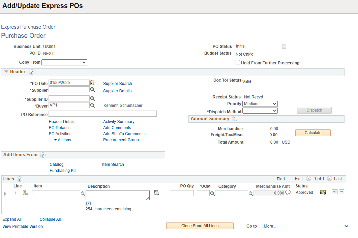This screenshot has height=238, width=358.
Task: Click the Calculate button
Action: tap(312, 132)
